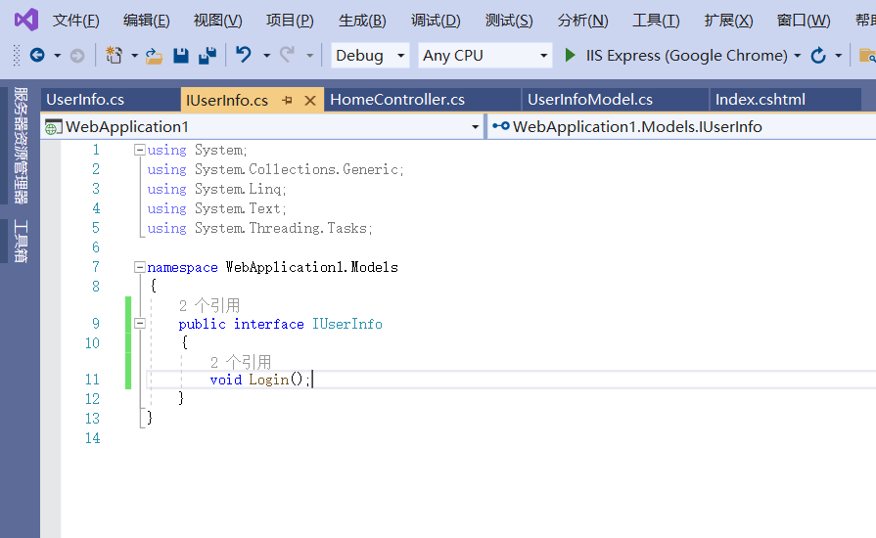This screenshot has width=876, height=538.
Task: Create a new project with the new-item icon
Action: click(115, 55)
